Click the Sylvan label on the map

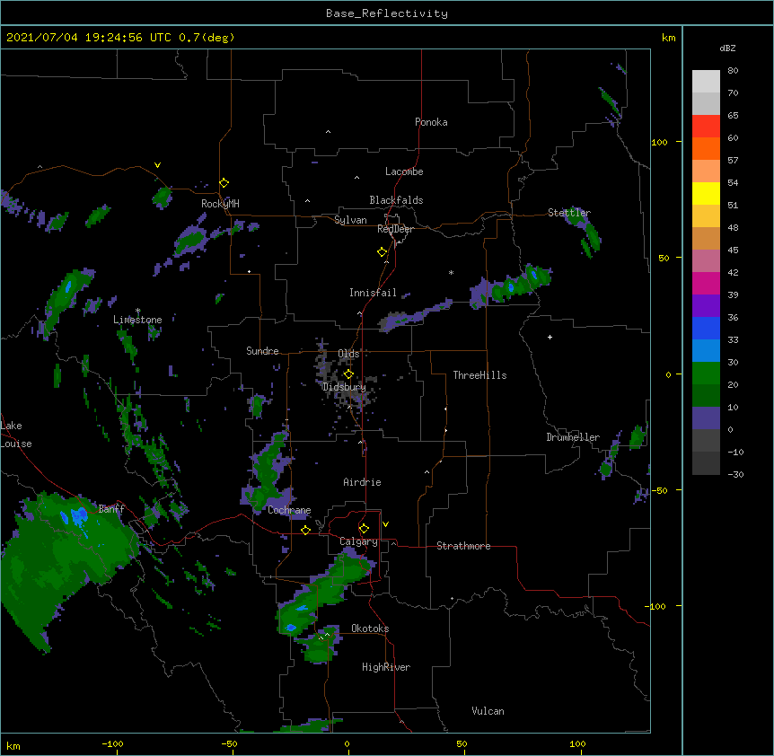tap(350, 220)
